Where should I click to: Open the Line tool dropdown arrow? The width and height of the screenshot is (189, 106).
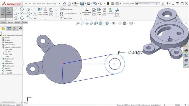click(x=19, y=9)
